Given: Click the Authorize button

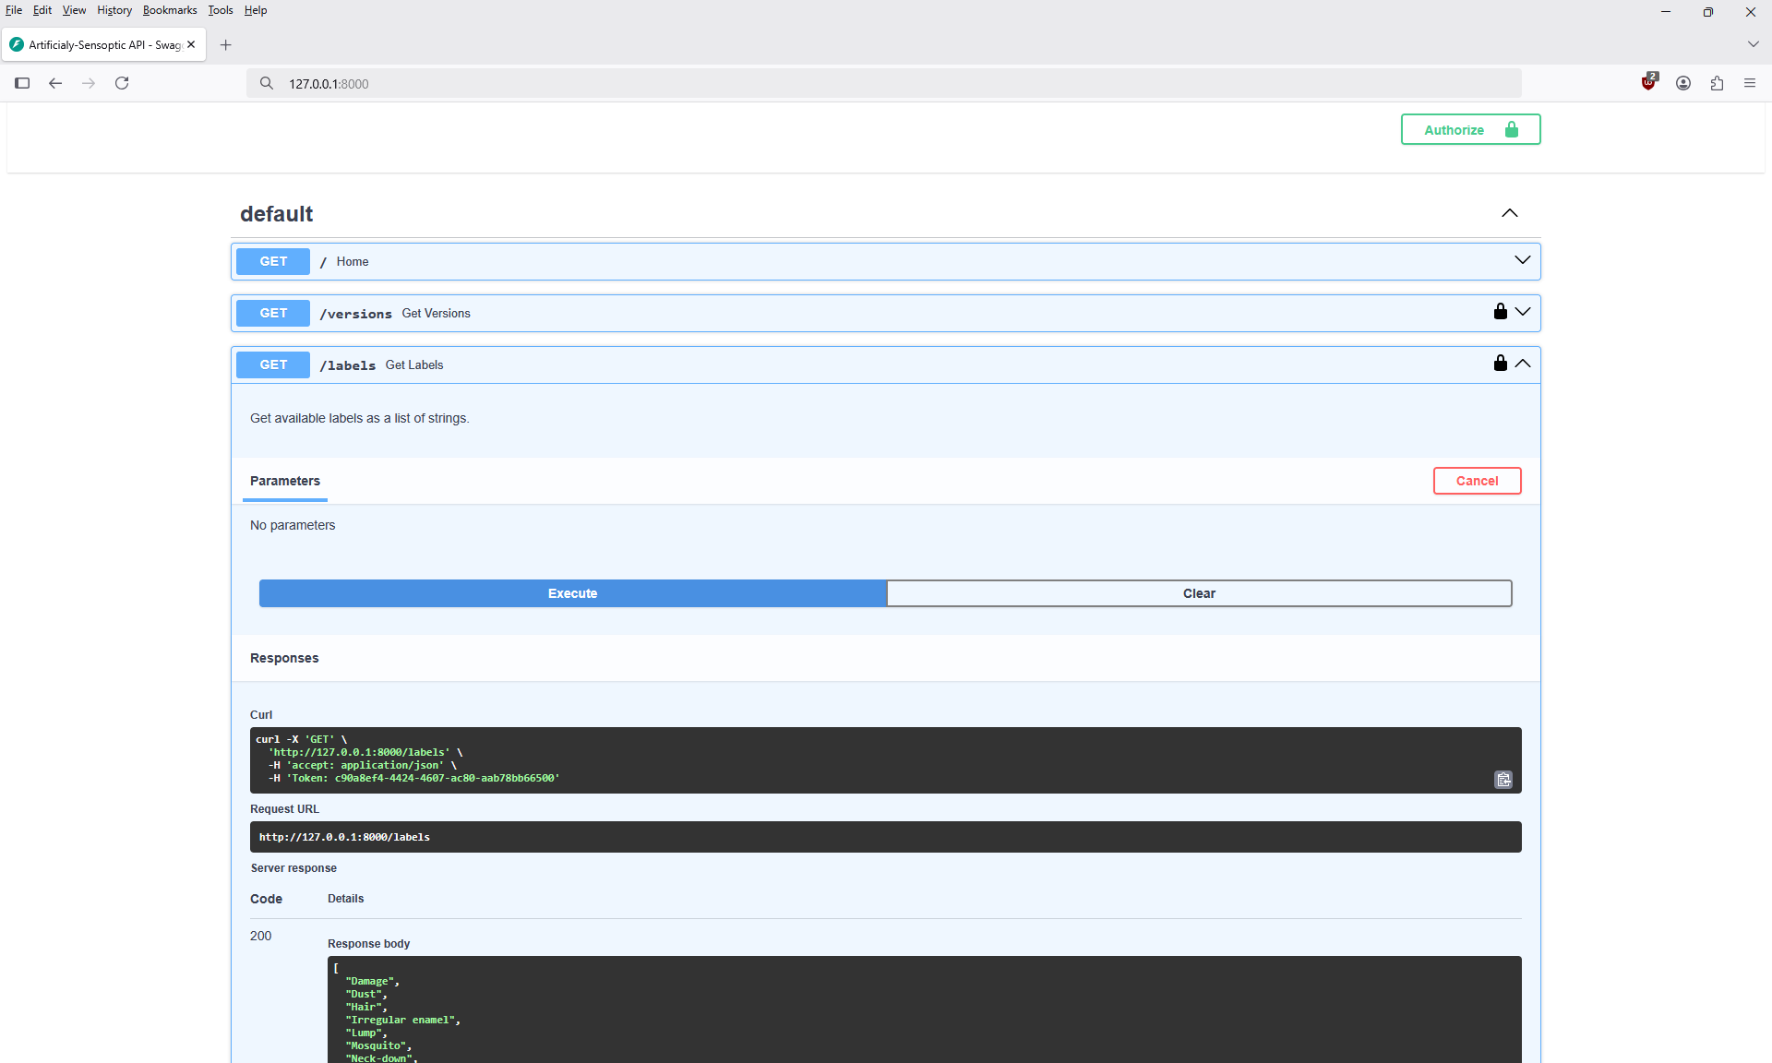Looking at the screenshot, I should [1470, 129].
